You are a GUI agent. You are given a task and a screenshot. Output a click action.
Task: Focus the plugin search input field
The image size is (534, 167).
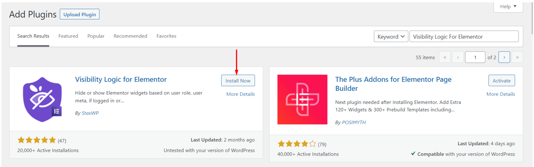464,36
